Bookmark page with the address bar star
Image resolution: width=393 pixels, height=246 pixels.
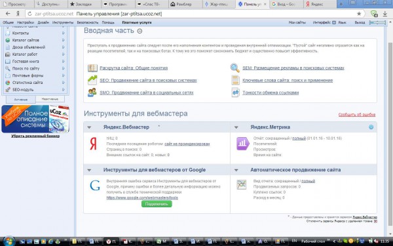[359, 14]
